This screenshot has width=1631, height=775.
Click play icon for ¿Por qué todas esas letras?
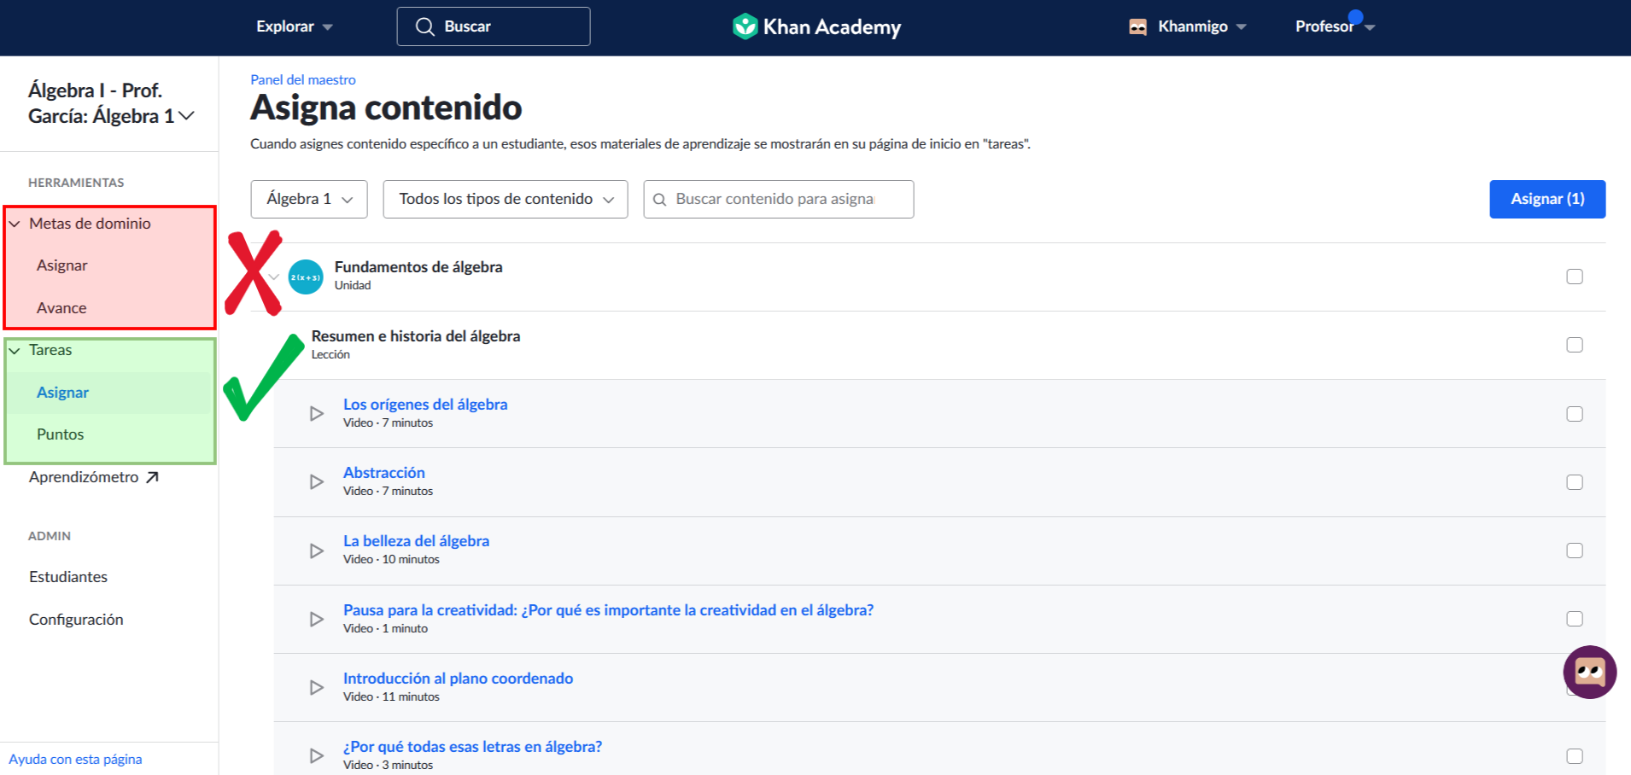tap(317, 755)
